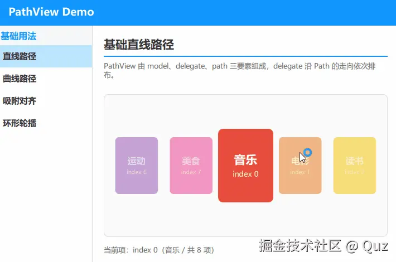This screenshot has width=396, height=262.
Task: Click the 基础用法 section header
Action: (x=18, y=36)
